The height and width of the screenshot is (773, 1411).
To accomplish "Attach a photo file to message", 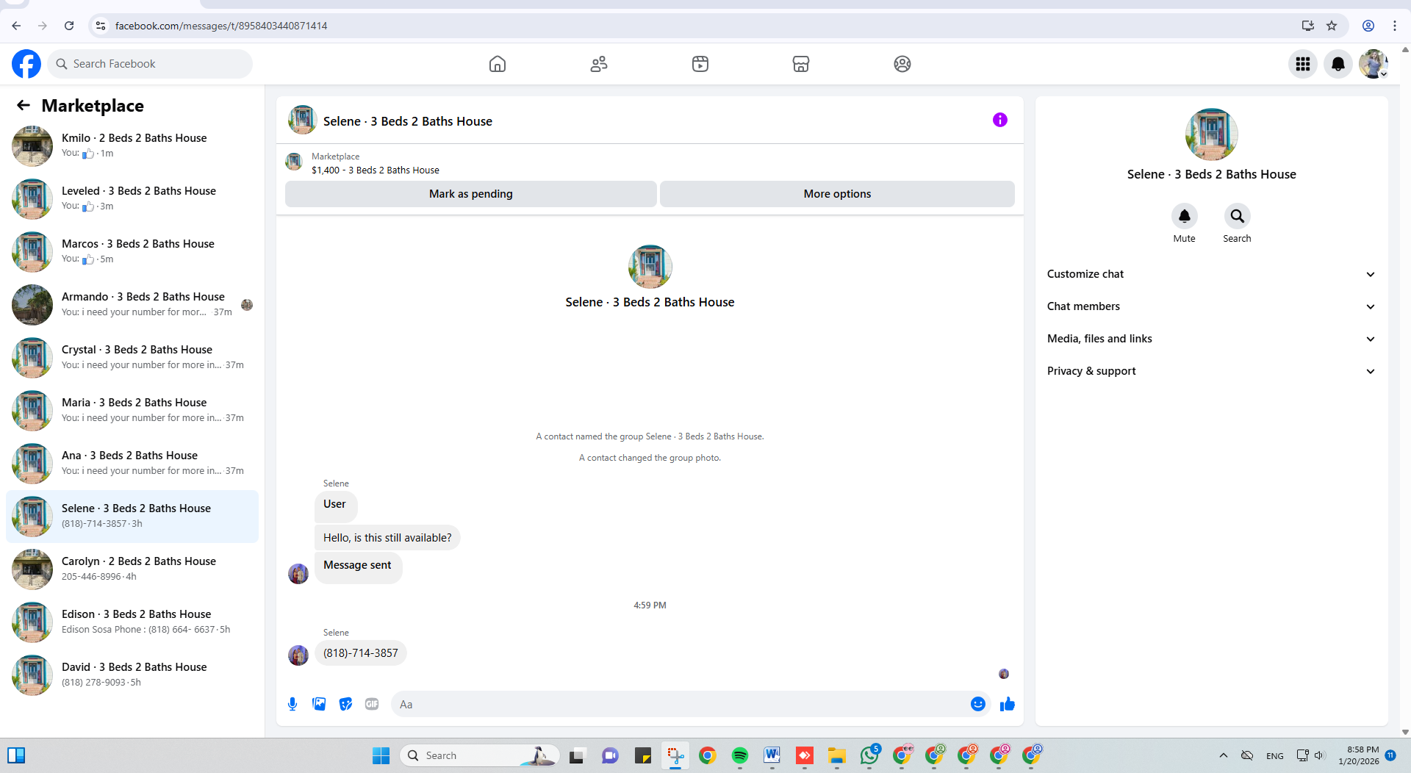I will click(319, 704).
